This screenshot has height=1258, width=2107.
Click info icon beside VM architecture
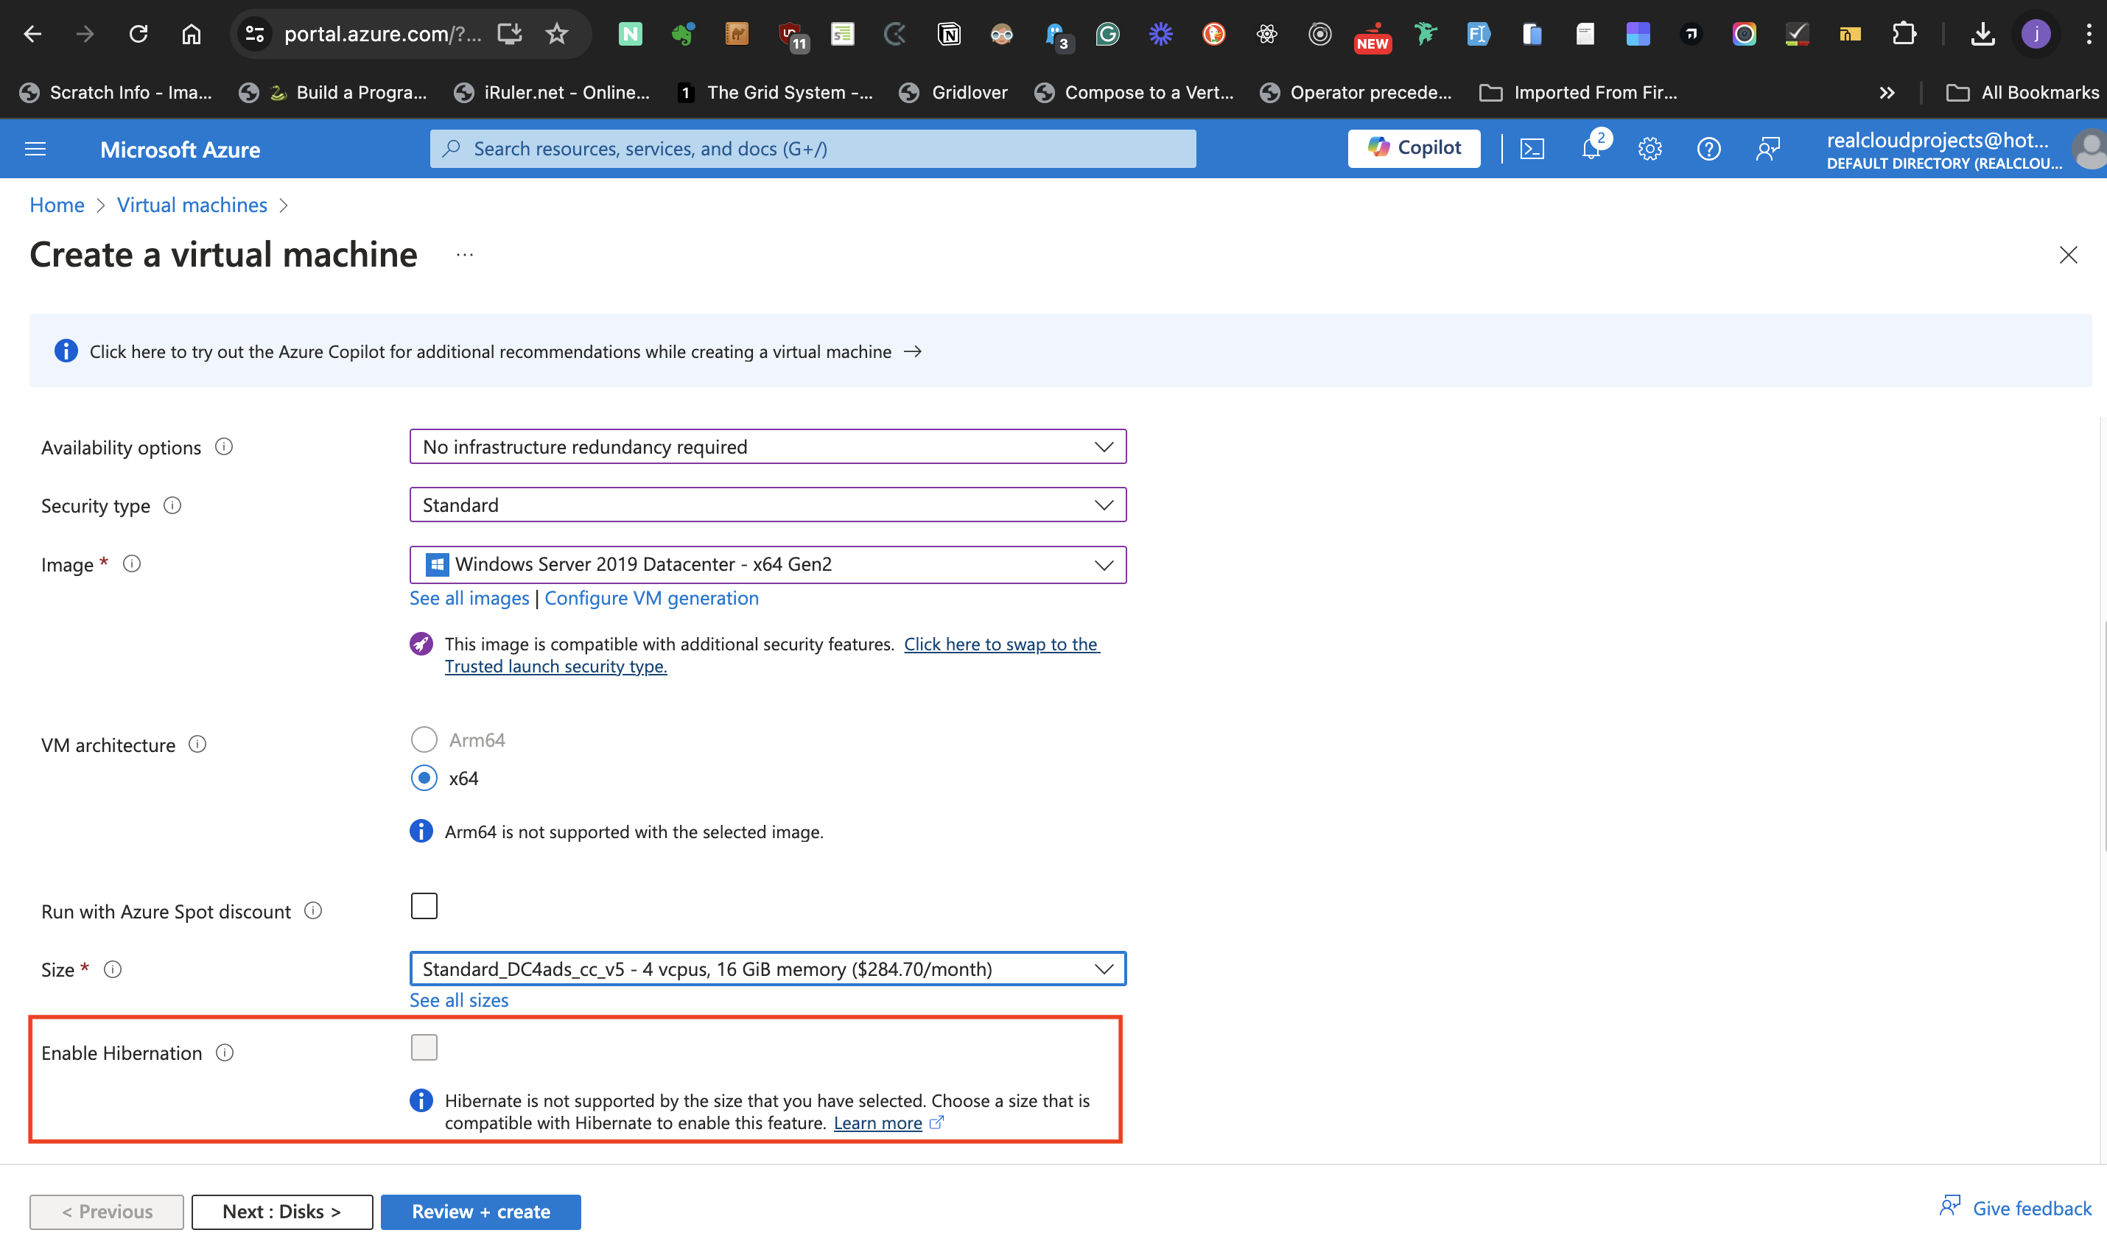[197, 745]
